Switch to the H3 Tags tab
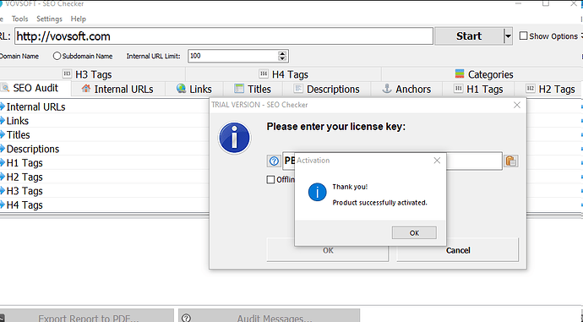This screenshot has width=583, height=322. 93,74
